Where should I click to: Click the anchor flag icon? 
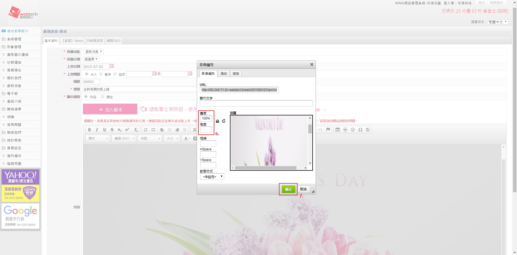click(328, 130)
